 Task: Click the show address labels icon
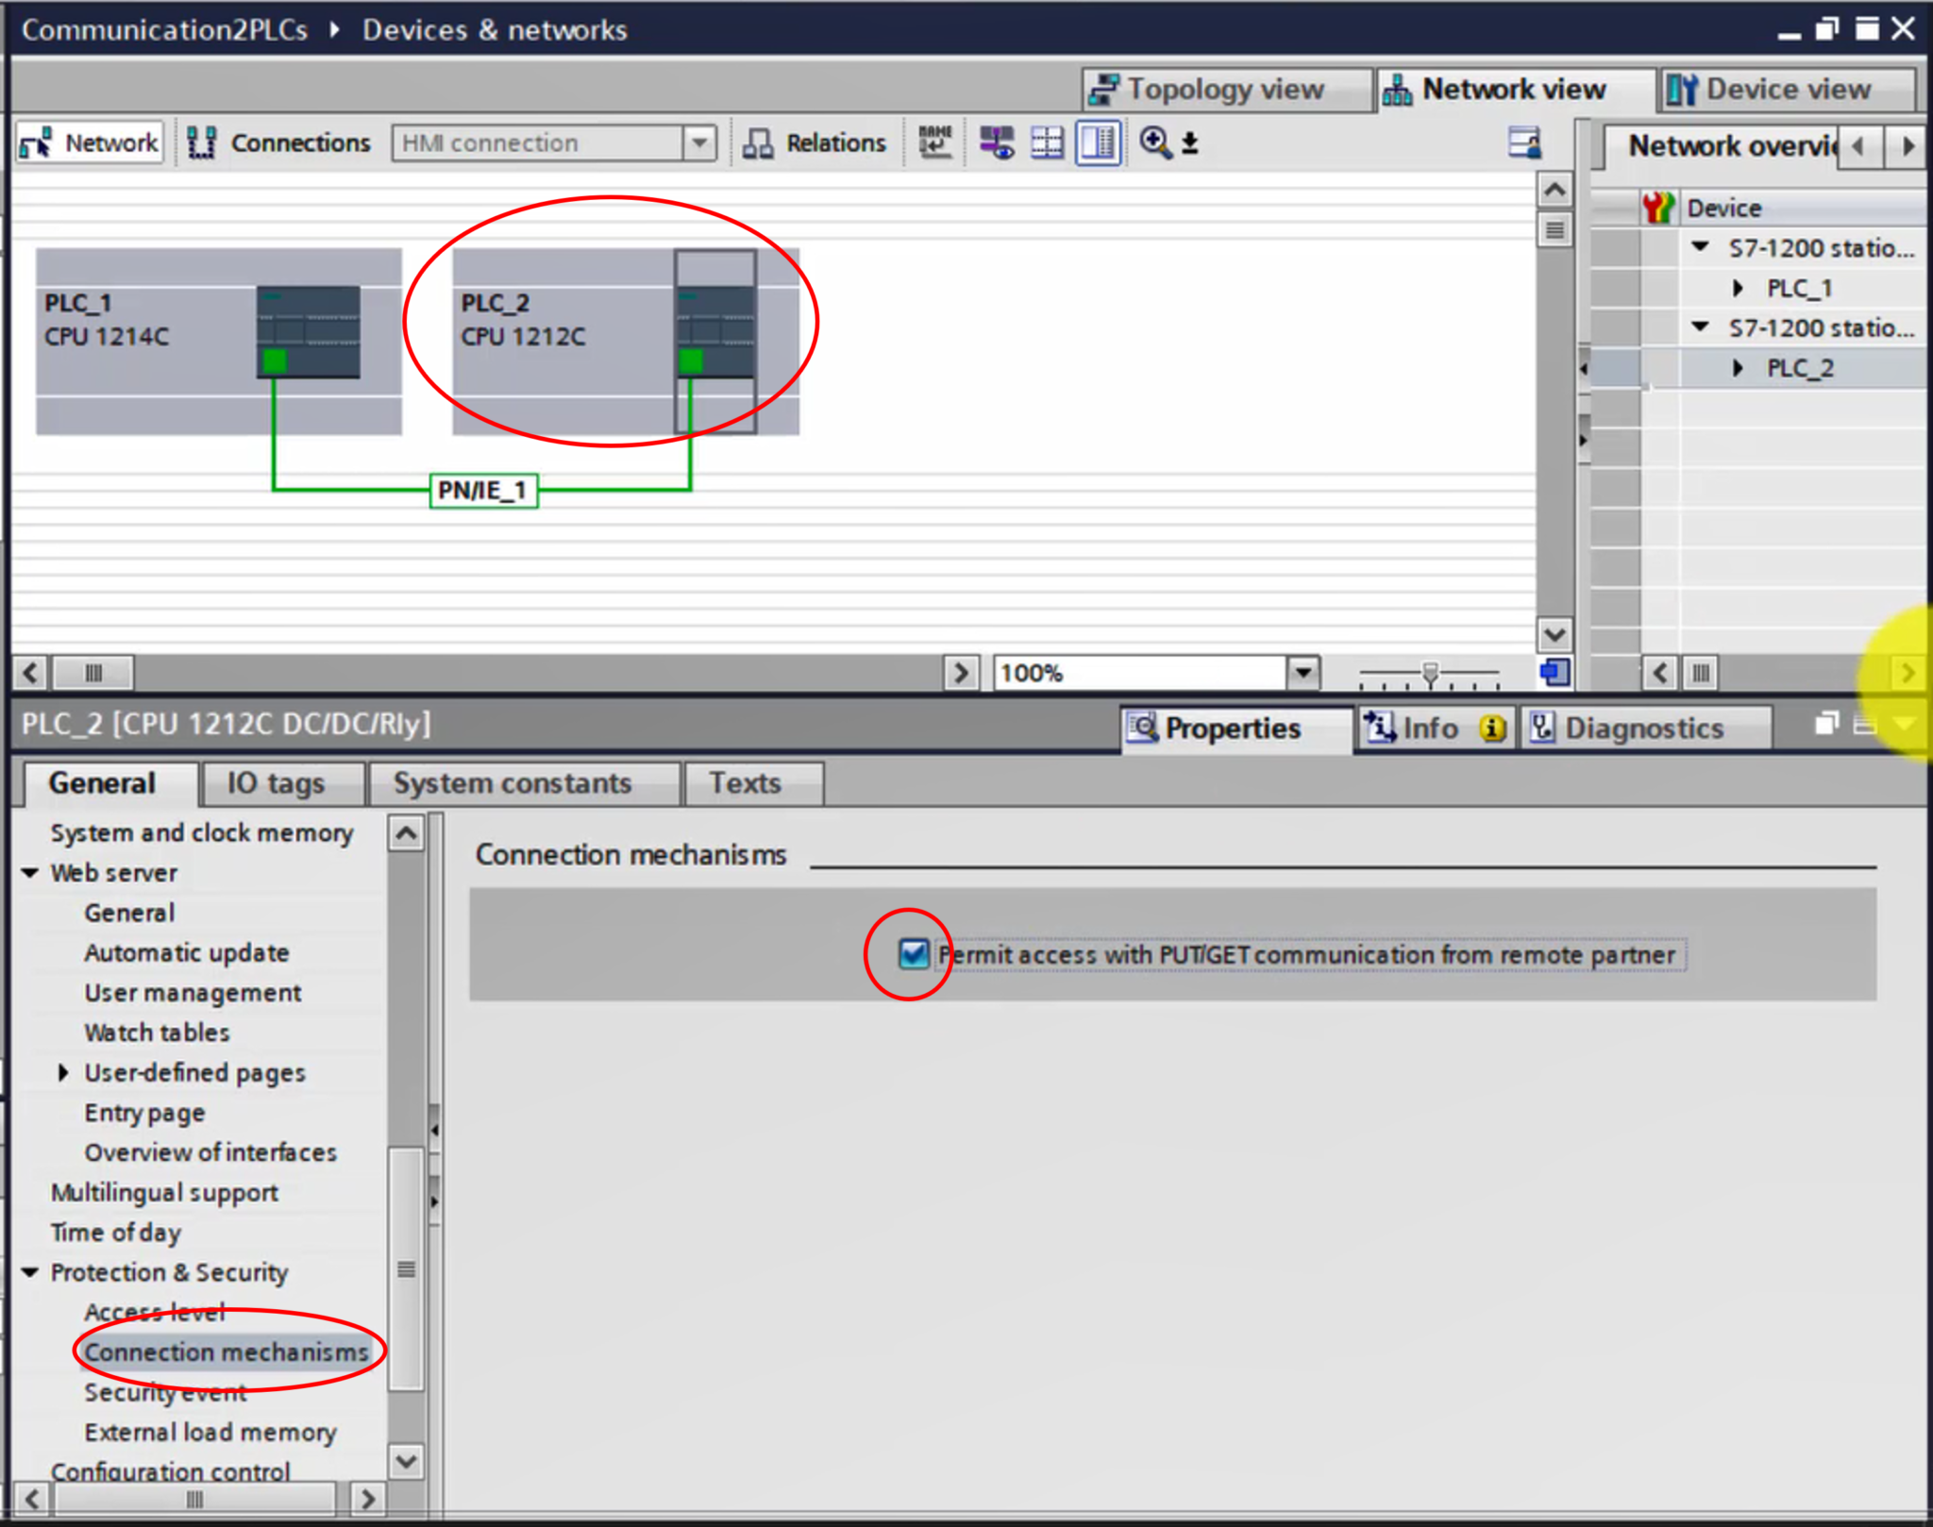coord(934,143)
